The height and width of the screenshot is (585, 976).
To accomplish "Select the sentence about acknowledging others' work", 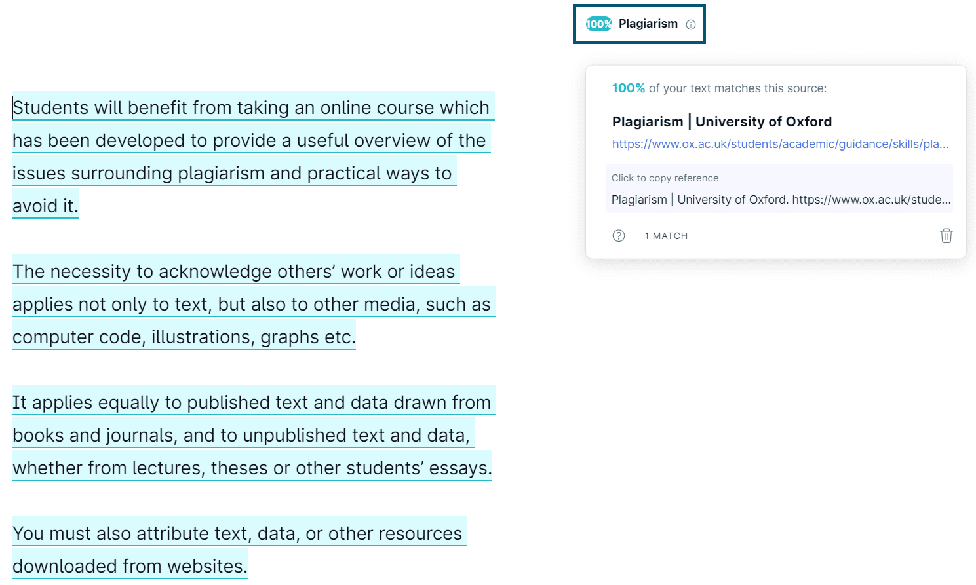I will click(x=234, y=271).
